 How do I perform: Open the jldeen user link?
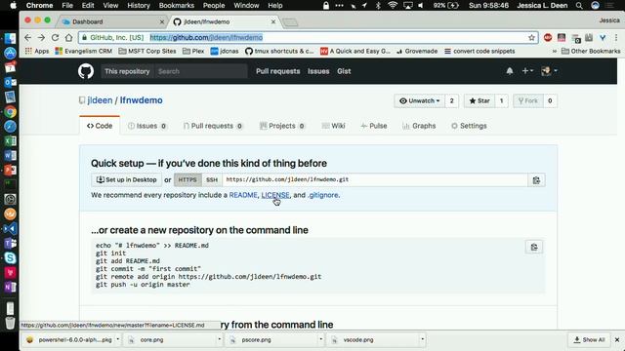tap(100, 100)
